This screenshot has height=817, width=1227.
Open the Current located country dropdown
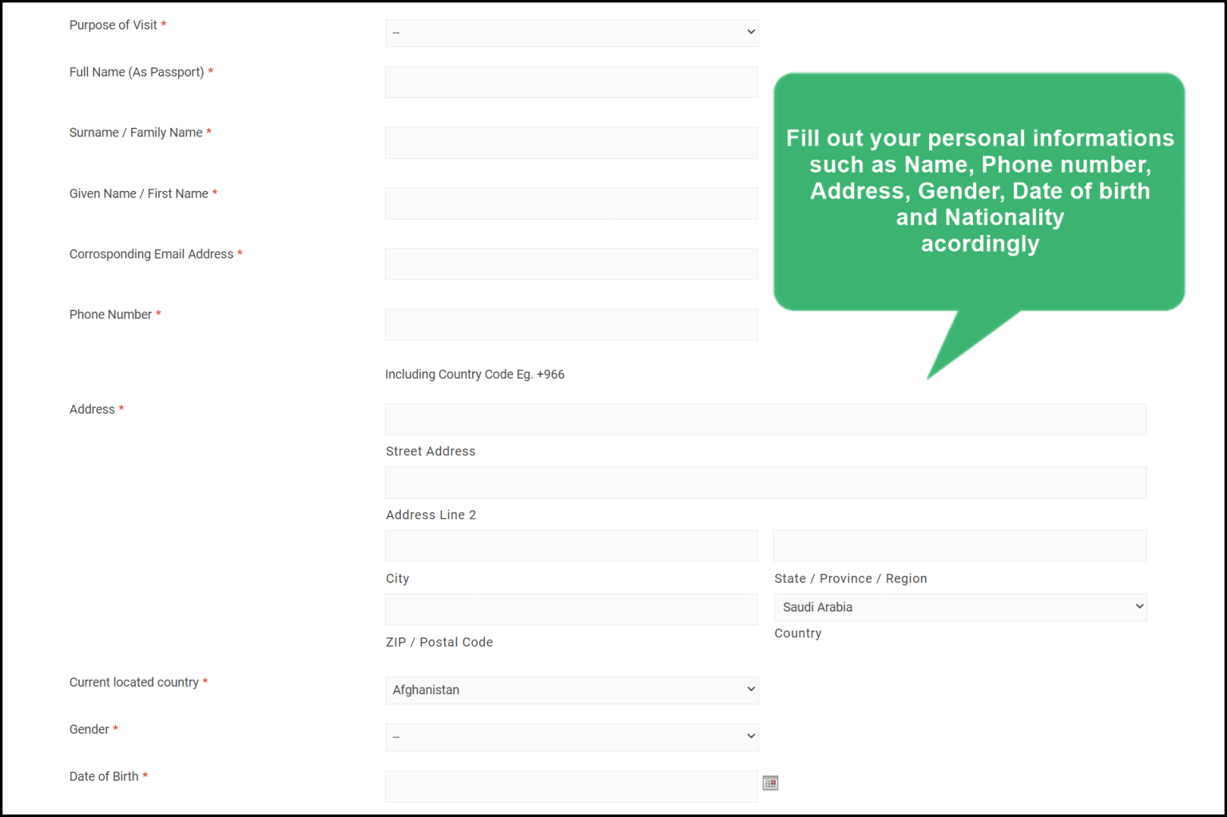570,689
